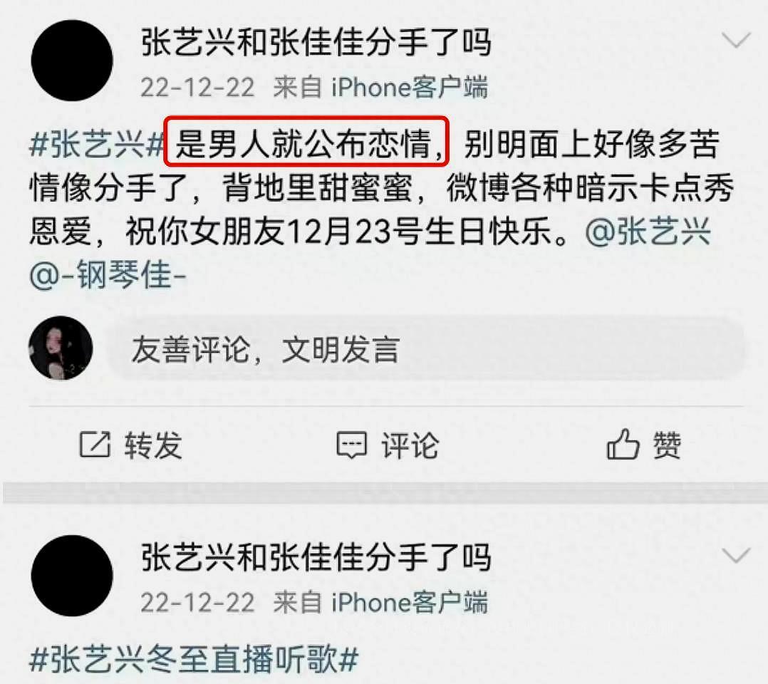The height and width of the screenshot is (684, 768).
Task: Expand the second post's chevron menu
Action: pyautogui.click(x=736, y=556)
